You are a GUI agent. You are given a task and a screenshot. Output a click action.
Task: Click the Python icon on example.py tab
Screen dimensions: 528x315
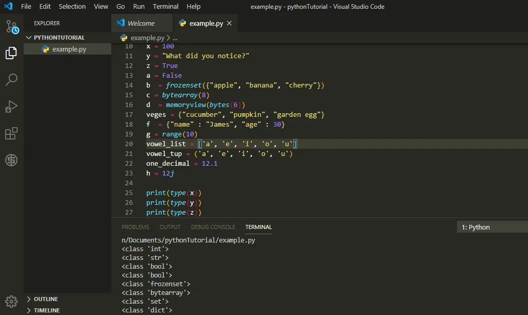point(182,23)
